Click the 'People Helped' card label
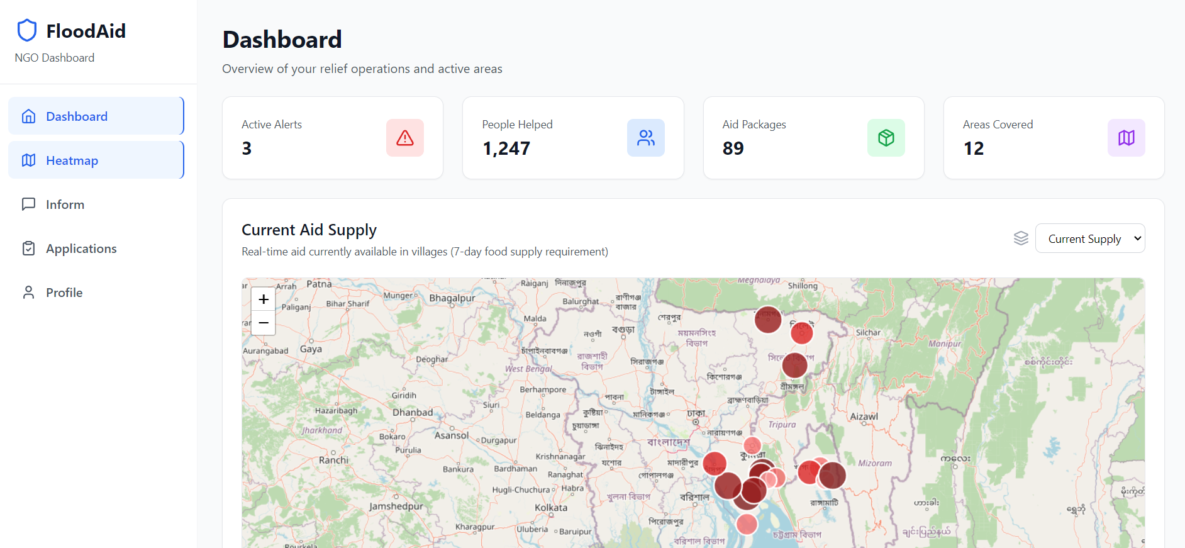This screenshot has width=1185, height=548. 518,125
